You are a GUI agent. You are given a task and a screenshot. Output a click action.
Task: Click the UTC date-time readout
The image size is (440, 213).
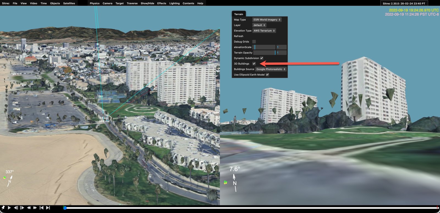tap(414, 10)
